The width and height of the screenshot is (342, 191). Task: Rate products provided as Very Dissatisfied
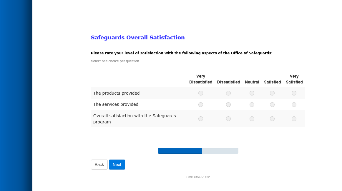(201, 93)
